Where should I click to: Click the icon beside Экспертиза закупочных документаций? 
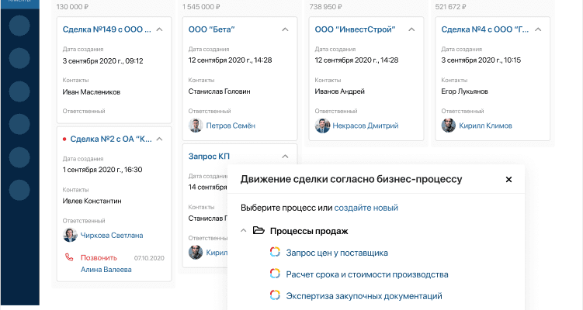(275, 295)
